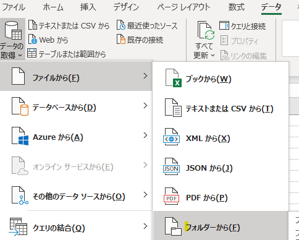Screen dimensions: 299x240
Task: Choose テーブルまたは範囲から table icon
Action: coord(32,53)
